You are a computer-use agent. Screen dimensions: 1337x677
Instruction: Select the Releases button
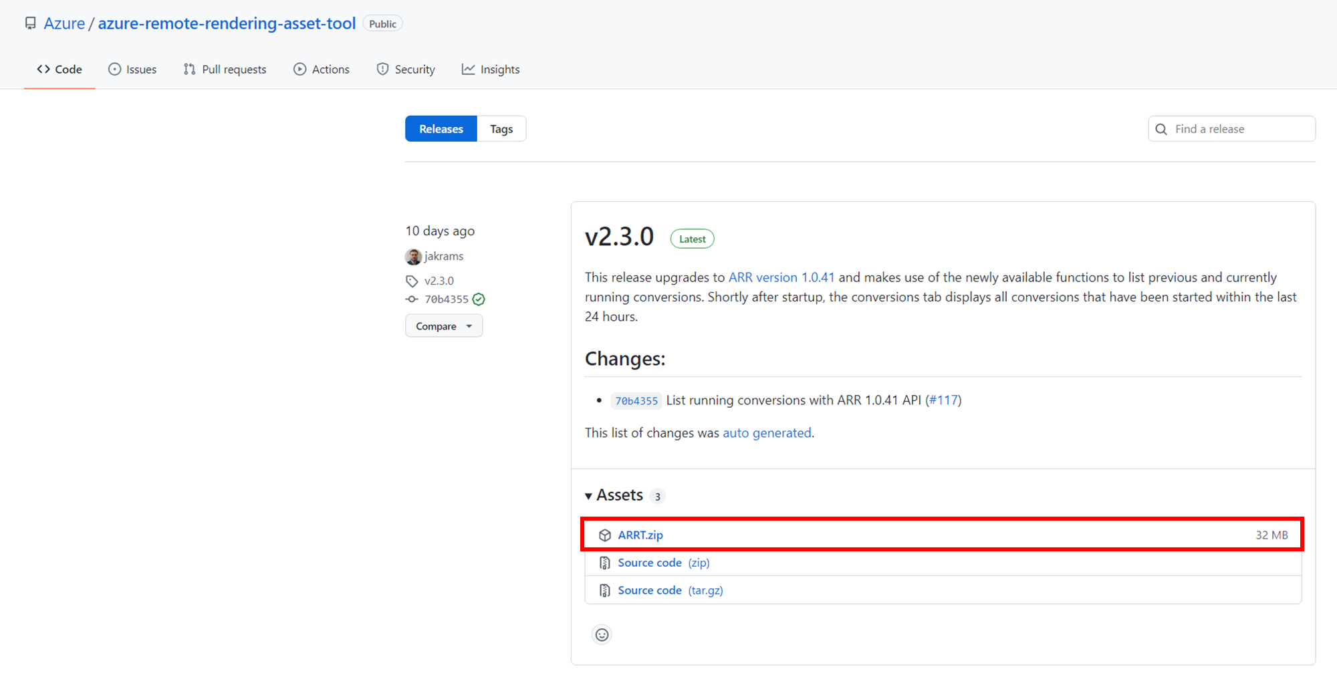point(441,129)
